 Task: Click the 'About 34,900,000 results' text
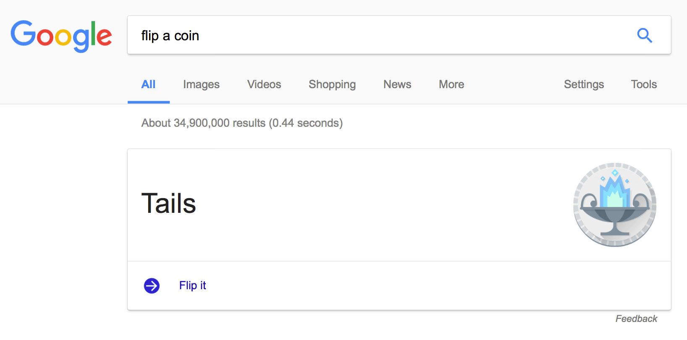click(x=204, y=123)
